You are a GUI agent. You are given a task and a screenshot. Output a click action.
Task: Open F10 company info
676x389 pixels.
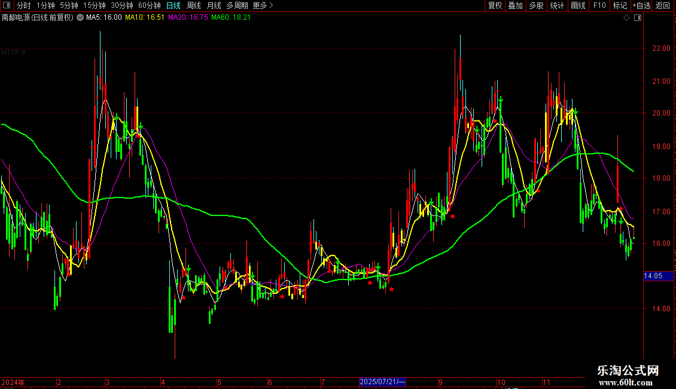coord(599,5)
